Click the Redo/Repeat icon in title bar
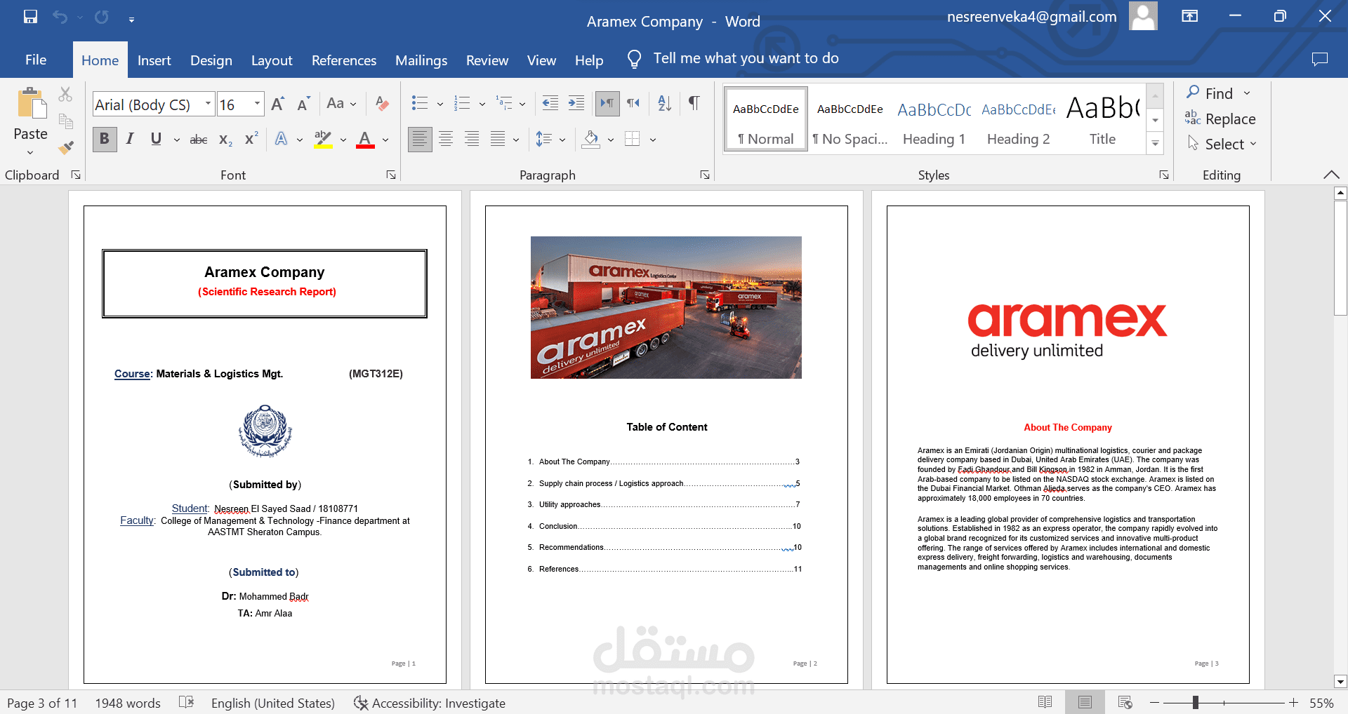 coord(102,17)
